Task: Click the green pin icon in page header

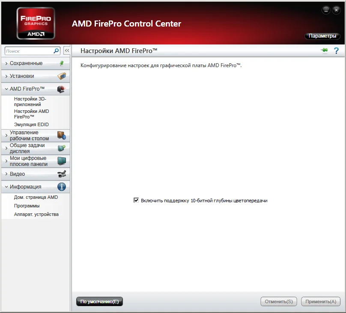Action: 324,50
